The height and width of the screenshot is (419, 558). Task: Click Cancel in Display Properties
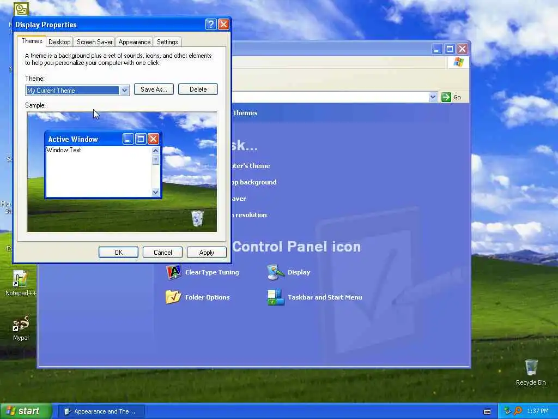point(162,252)
